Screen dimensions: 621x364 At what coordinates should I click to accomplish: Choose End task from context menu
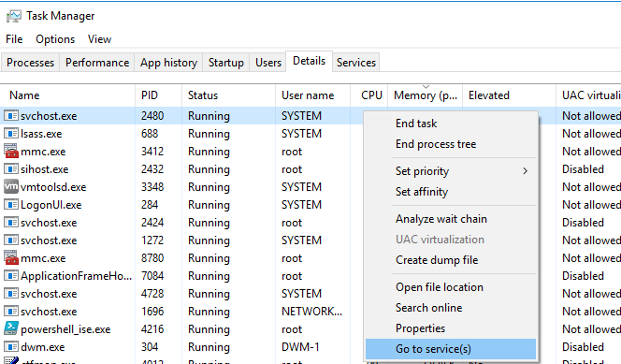(x=451, y=124)
